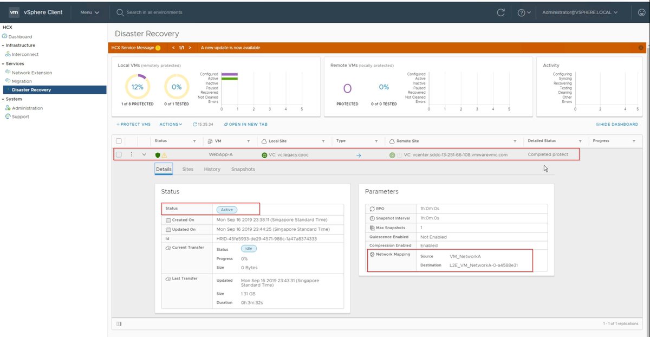Screen dimensions: 650x337
Task: Click the PROTECT VMS button
Action: point(134,124)
